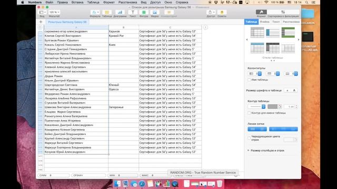The image size is (337, 189).
Task: Insert a shape using Фигура icon
Action: (x=144, y=13)
